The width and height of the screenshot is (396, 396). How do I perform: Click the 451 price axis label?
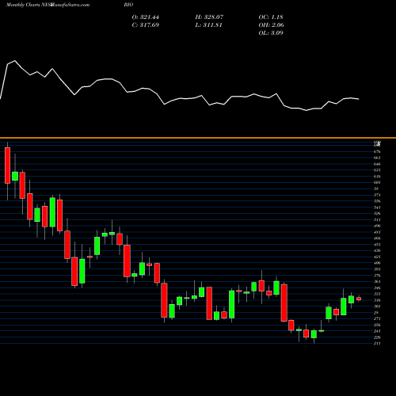click(x=377, y=245)
